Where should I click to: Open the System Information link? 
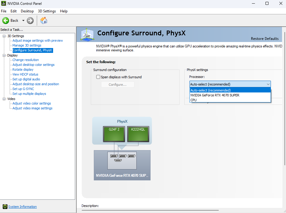click(22, 207)
